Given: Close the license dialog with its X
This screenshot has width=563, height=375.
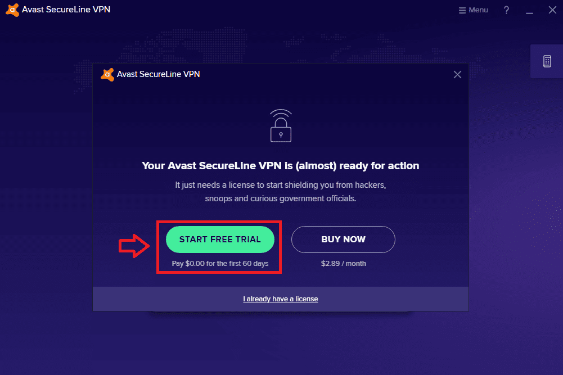Looking at the screenshot, I should [457, 75].
